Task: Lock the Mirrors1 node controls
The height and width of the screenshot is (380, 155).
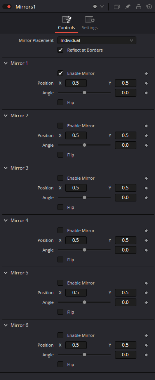Action: [139, 7]
